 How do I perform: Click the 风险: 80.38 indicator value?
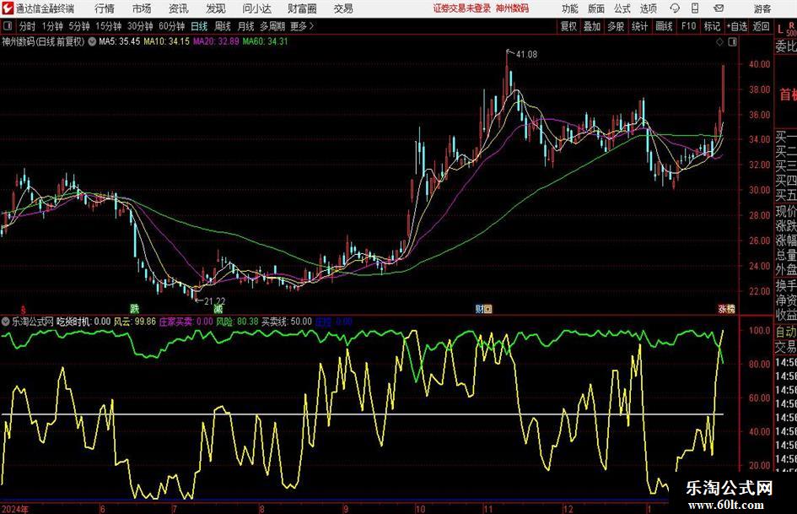237,322
